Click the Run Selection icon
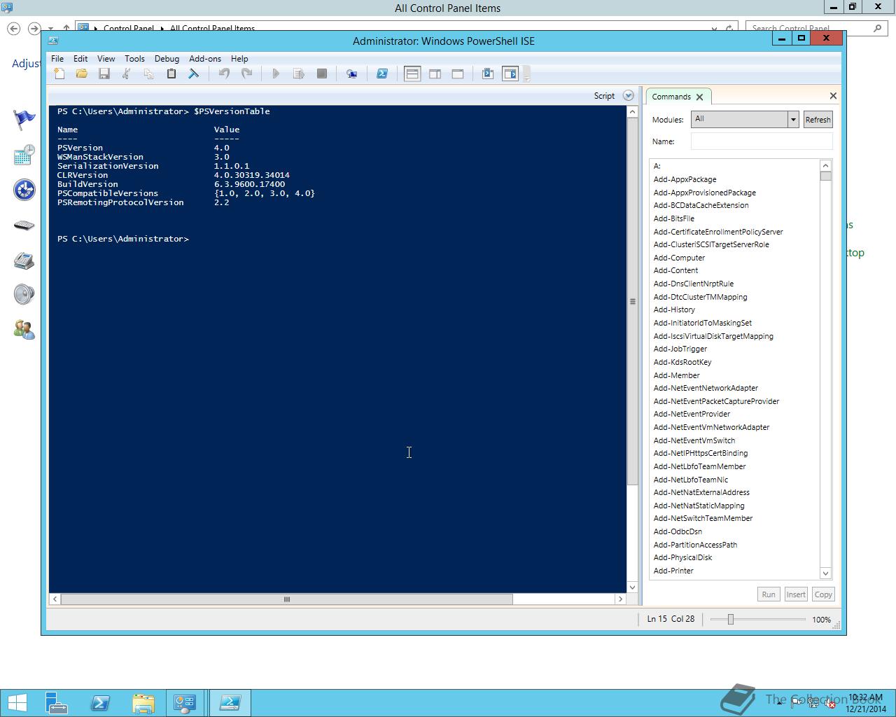The image size is (896, 717). coord(299,74)
